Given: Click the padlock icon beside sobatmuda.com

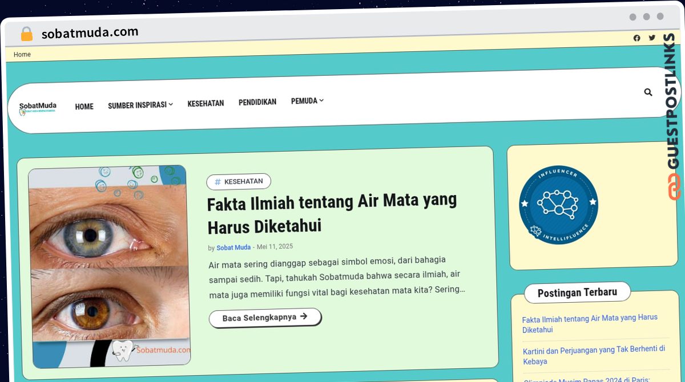Looking at the screenshot, I should pyautogui.click(x=27, y=34).
